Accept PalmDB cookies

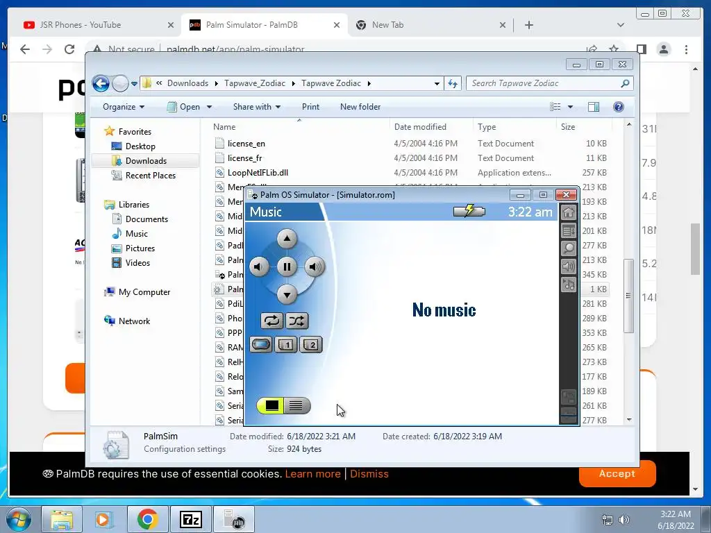point(617,473)
